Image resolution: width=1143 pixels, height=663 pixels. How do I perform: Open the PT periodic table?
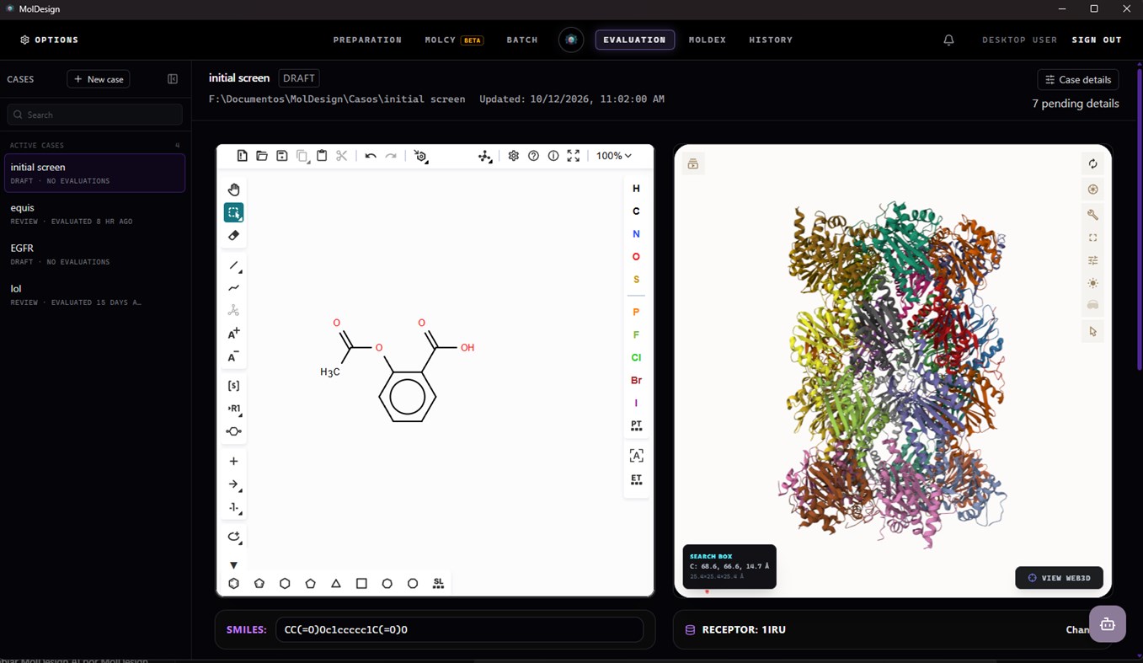[x=637, y=425]
